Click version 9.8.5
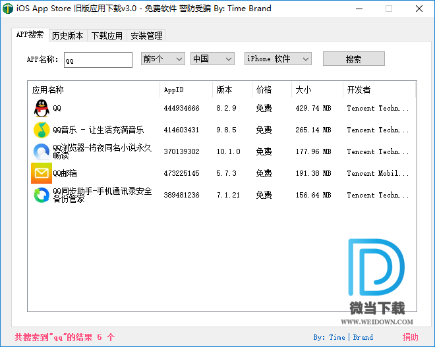The height and width of the screenshot is (347, 435). coord(226,130)
